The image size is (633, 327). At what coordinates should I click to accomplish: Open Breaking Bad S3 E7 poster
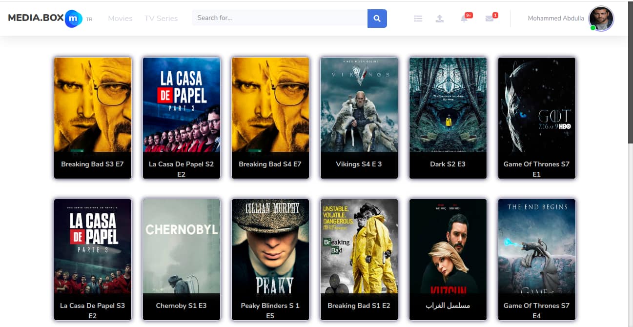tap(93, 104)
